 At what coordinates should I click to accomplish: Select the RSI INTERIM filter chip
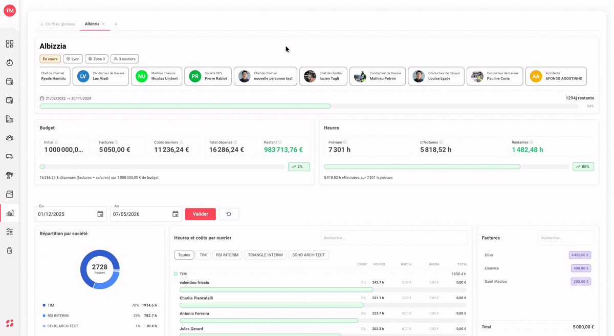[227, 255]
